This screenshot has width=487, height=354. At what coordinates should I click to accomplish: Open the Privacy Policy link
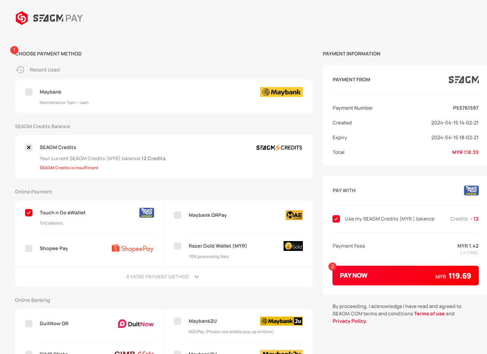click(349, 321)
